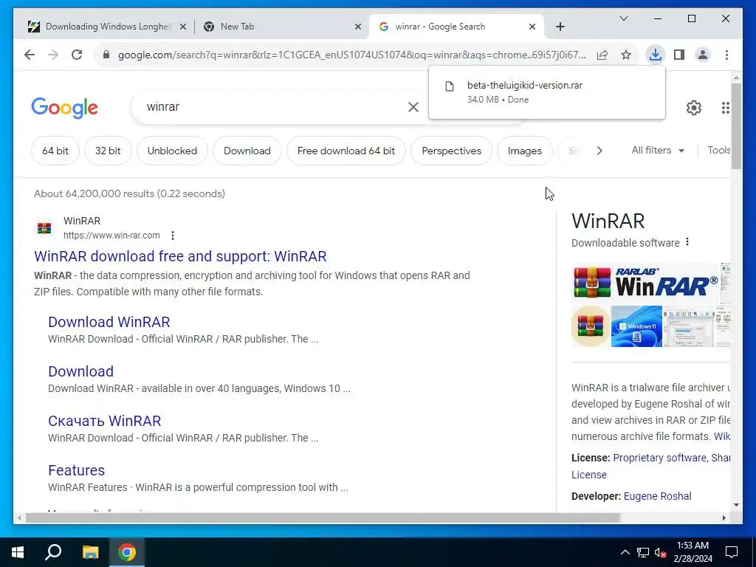Click the WinRAR site favicon
The image size is (756, 567).
pyautogui.click(x=44, y=227)
